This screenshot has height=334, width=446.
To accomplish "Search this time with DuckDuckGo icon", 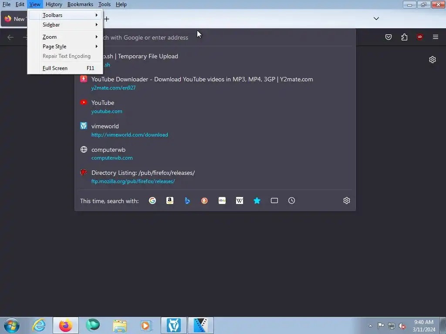I will tap(205, 200).
